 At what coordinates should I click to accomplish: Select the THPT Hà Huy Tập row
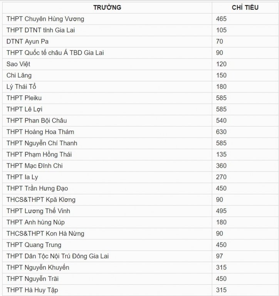pyautogui.click(x=139, y=290)
